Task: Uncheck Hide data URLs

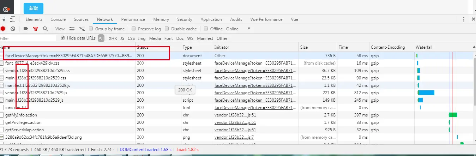Action: click(x=63, y=38)
